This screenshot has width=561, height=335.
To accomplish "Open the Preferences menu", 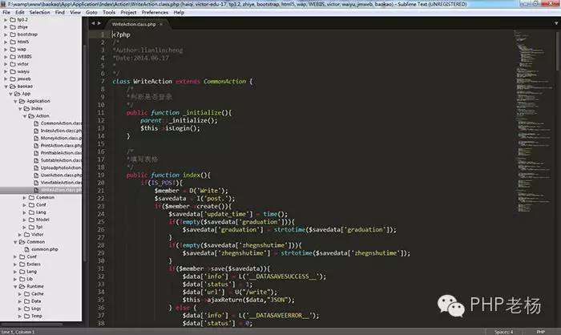I will (155, 12).
